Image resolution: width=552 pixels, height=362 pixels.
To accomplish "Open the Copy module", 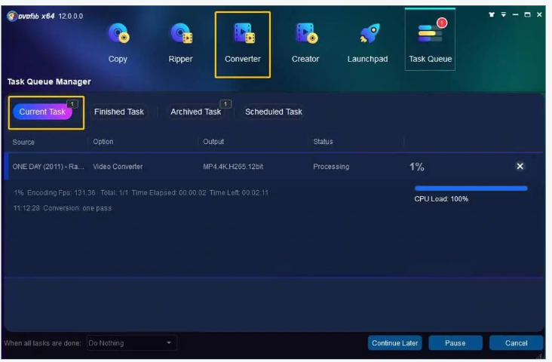I will click(118, 43).
